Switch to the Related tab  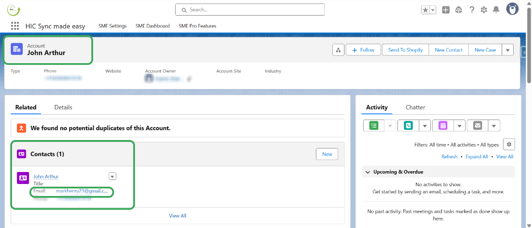(26, 107)
